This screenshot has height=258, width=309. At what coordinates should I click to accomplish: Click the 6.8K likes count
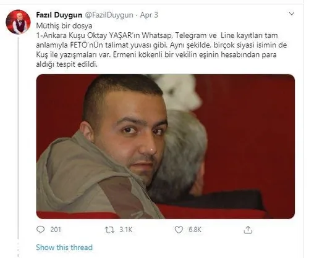pyautogui.click(x=195, y=230)
